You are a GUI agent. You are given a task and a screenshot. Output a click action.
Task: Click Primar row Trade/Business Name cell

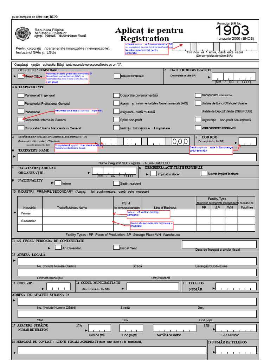(78, 213)
